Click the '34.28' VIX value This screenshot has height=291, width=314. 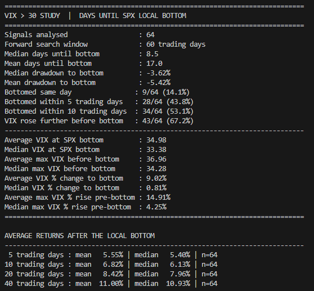pos(156,169)
